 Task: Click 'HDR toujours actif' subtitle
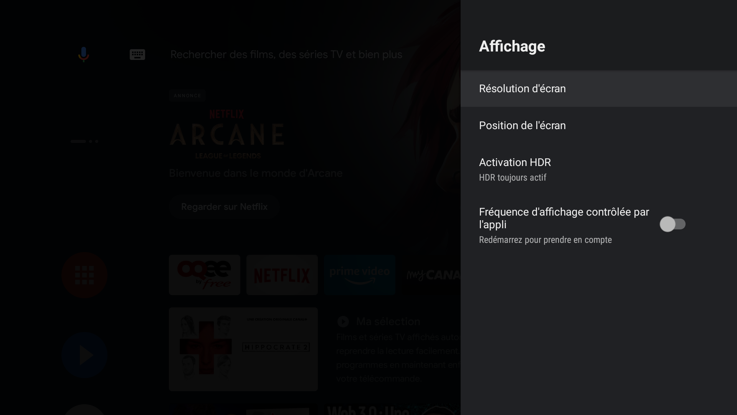(x=512, y=178)
